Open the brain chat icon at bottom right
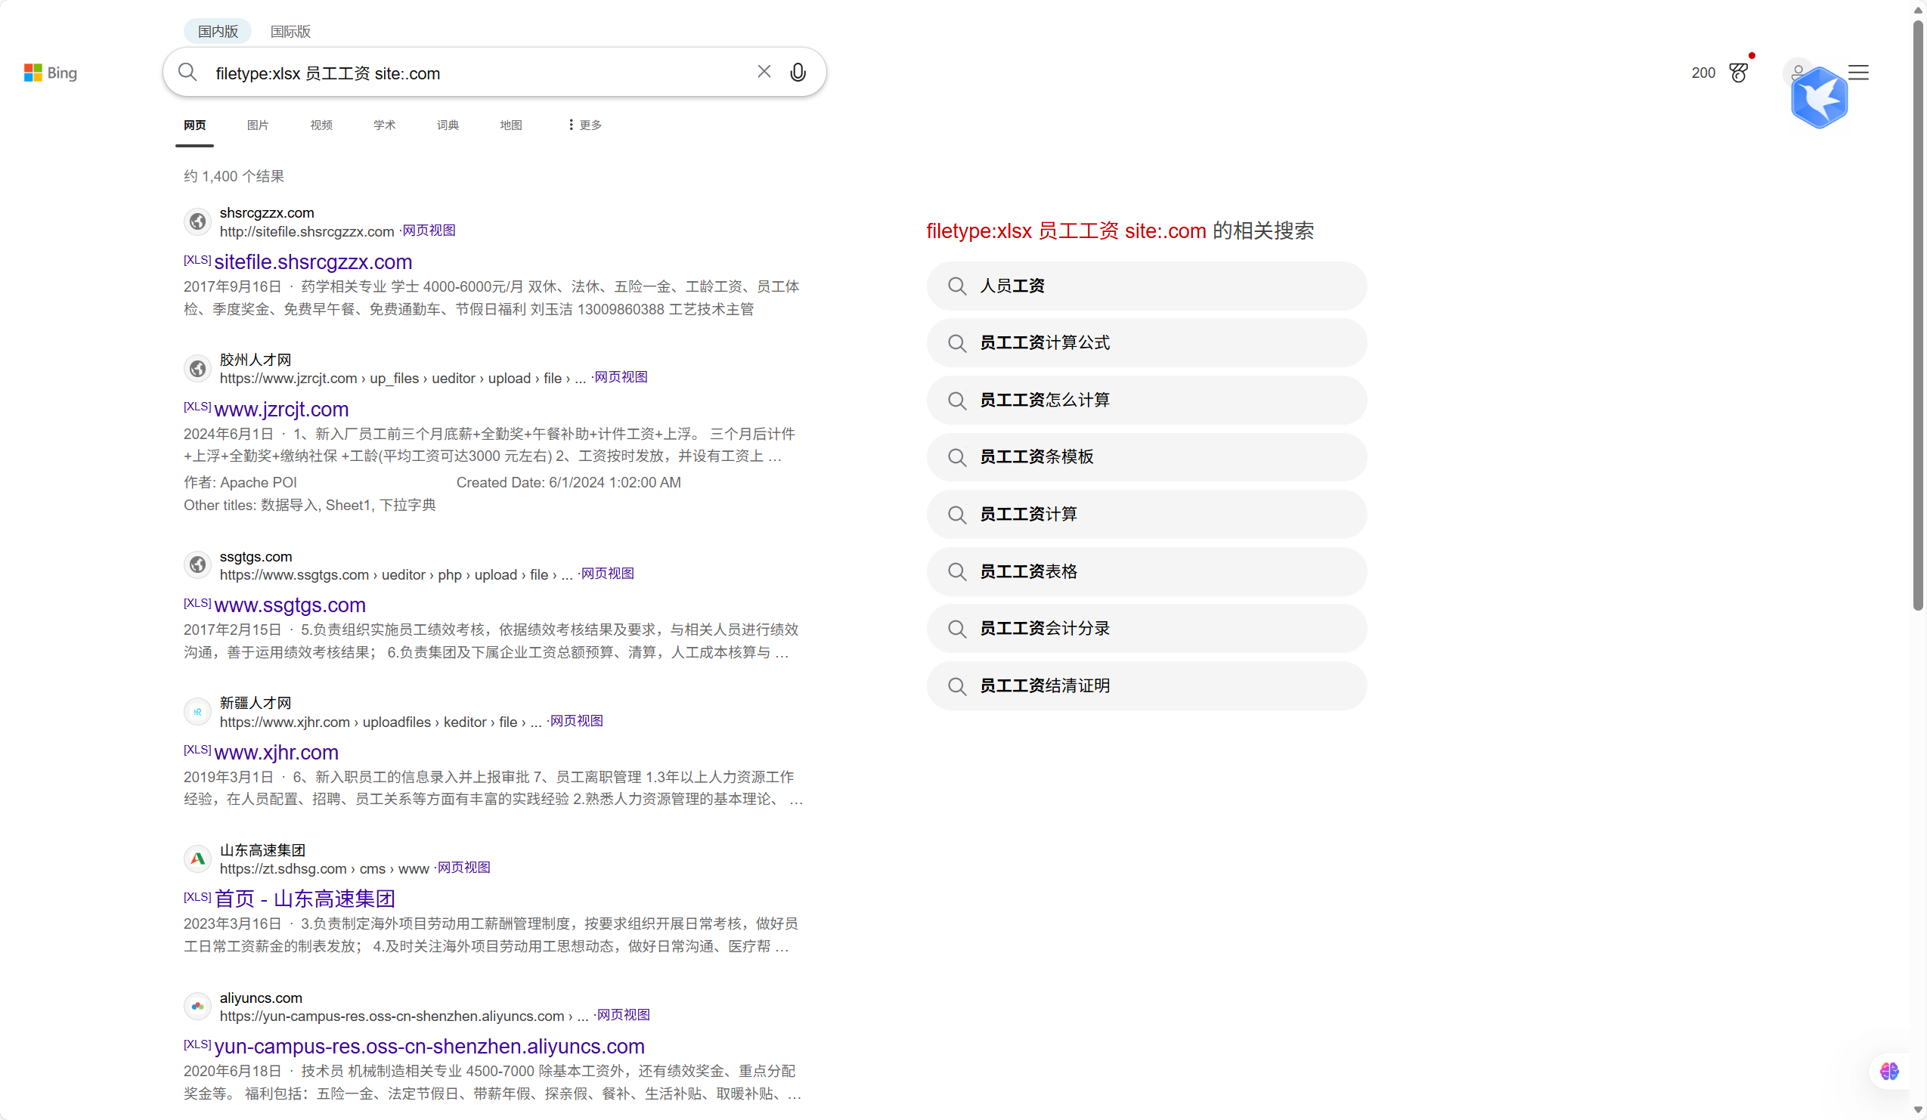Image resolution: width=1927 pixels, height=1120 pixels. click(x=1888, y=1071)
